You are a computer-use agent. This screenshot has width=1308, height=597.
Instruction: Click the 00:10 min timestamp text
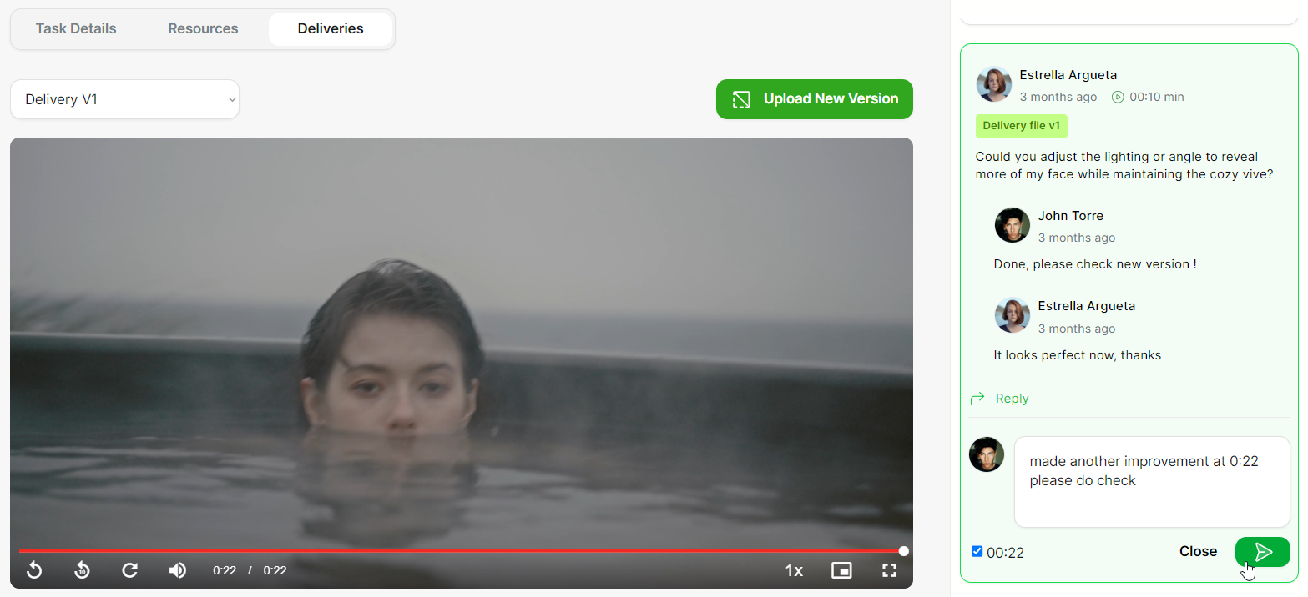(1157, 97)
